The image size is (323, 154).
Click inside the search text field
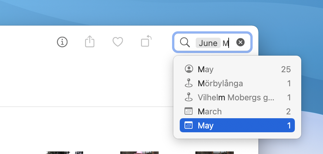212,42
